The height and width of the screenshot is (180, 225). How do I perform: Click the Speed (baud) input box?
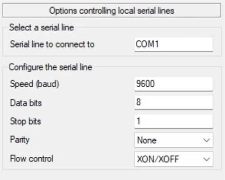[174, 84]
